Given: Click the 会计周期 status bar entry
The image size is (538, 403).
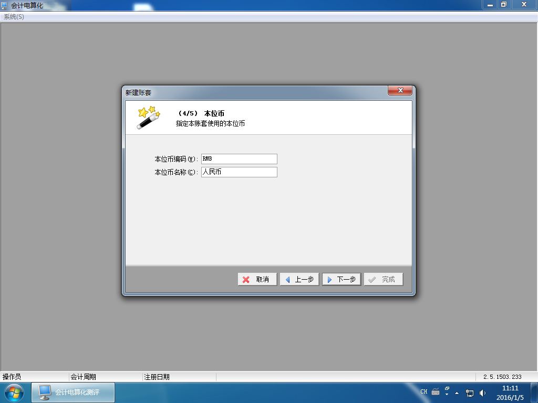Looking at the screenshot, I should point(83,377).
